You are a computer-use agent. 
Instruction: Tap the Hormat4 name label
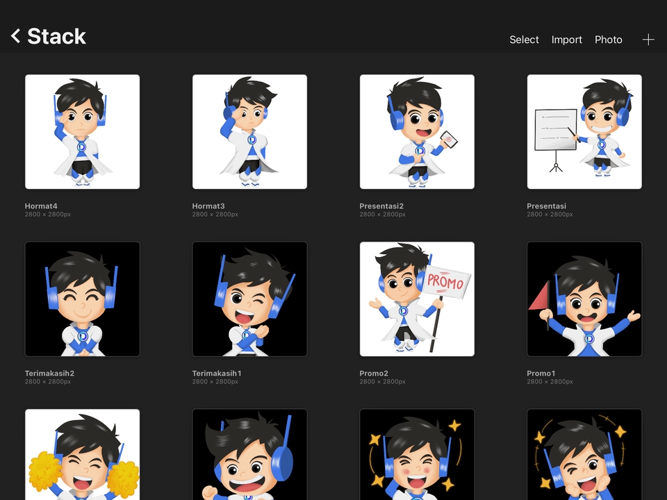[x=41, y=206]
